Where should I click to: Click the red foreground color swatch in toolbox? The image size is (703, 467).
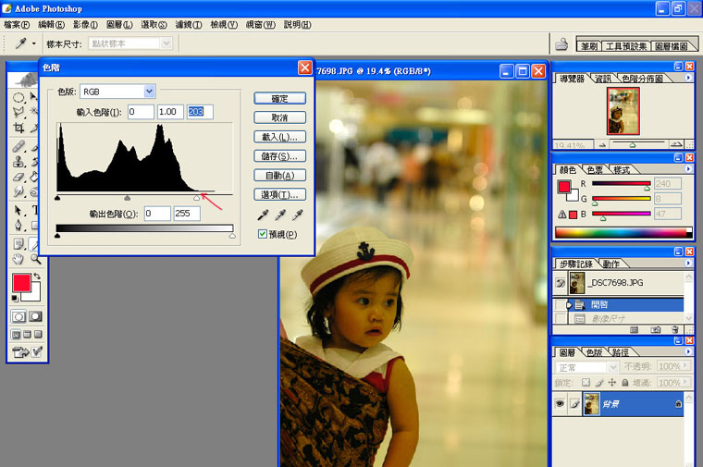[x=21, y=283]
